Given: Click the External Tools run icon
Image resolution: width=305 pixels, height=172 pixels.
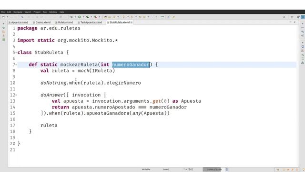Looking at the screenshot, I should (95, 17).
